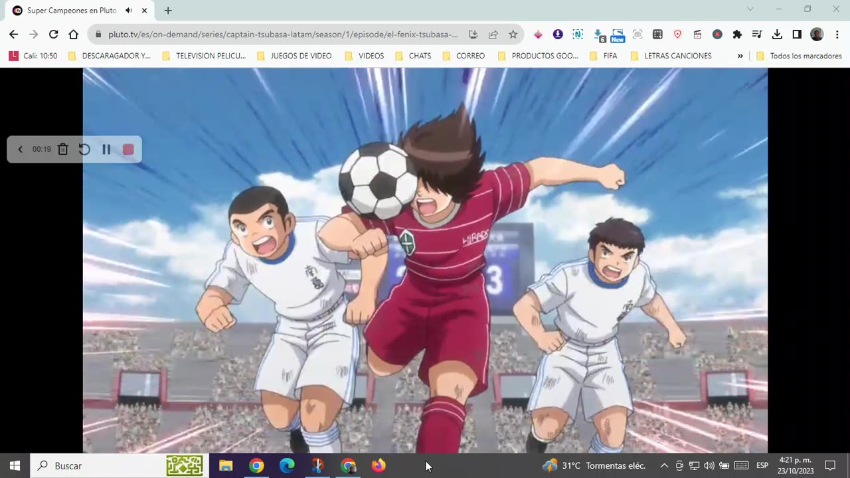Close the Super Campeones en Pluto tab
The image size is (850, 478).
coord(144,11)
